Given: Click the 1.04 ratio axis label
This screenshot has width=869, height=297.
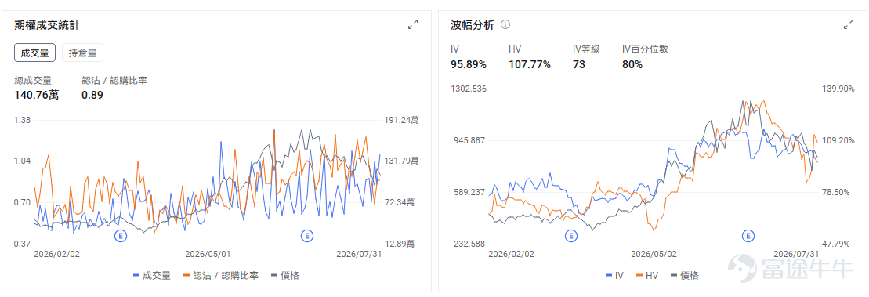Looking at the screenshot, I should (x=22, y=161).
